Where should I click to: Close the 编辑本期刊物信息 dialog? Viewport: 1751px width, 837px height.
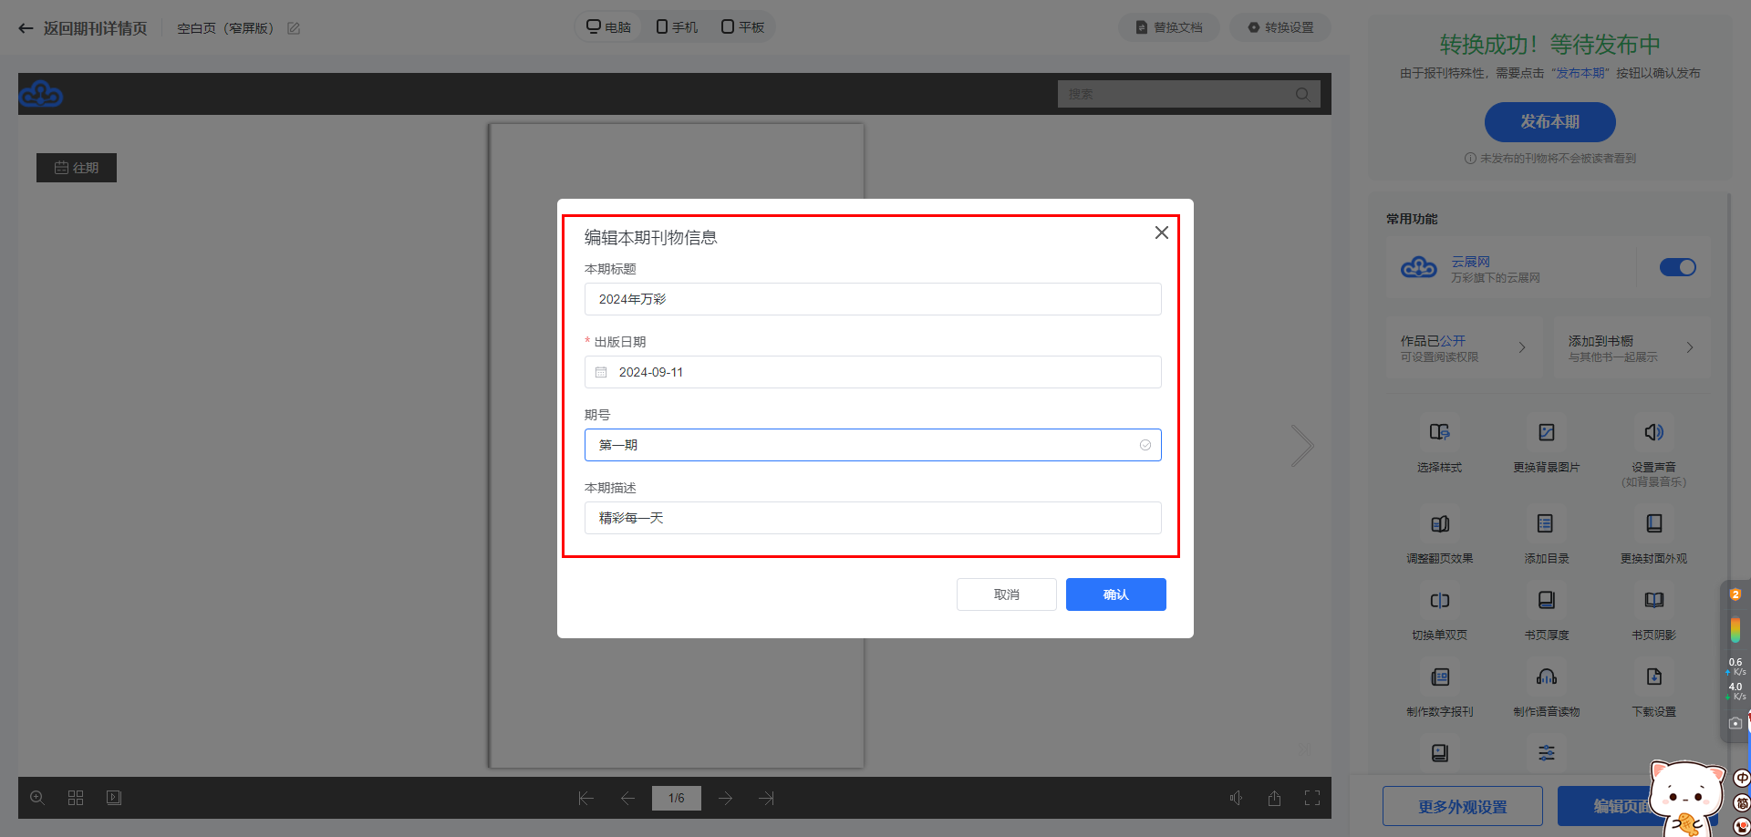click(1161, 232)
